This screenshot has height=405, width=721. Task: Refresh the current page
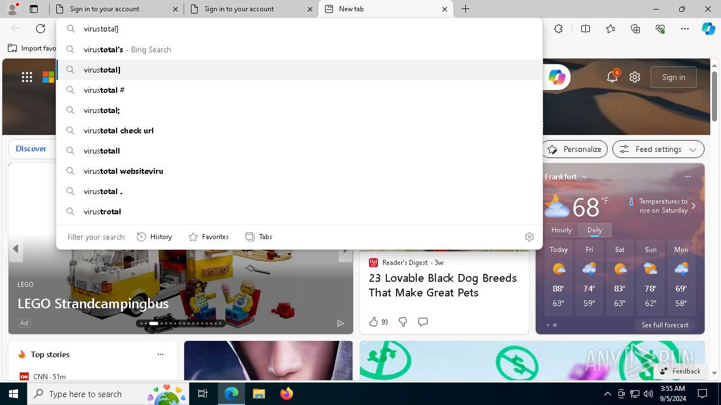click(x=41, y=29)
